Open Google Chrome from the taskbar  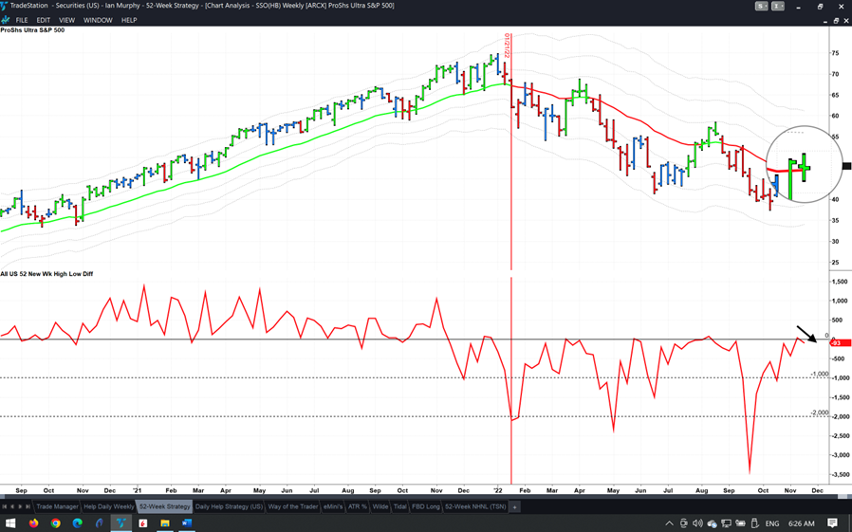pos(56,523)
